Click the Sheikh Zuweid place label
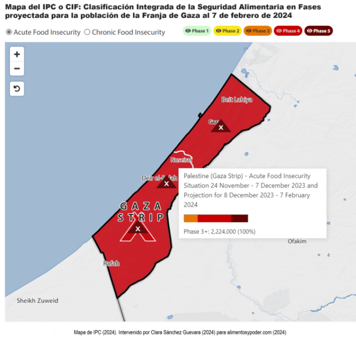Image resolution: width=356 pixels, height=339 pixels. click(37, 300)
